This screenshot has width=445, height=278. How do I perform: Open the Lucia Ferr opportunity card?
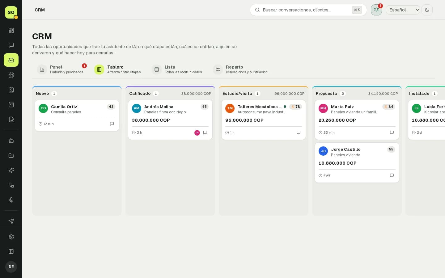(427, 120)
